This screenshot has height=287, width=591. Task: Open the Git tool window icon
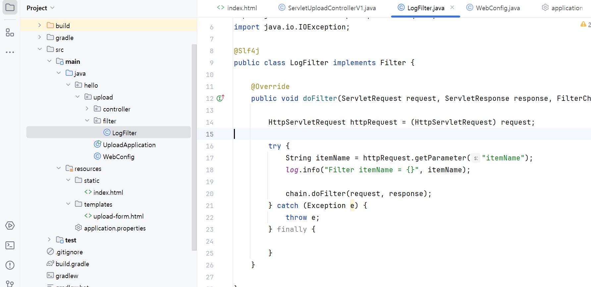point(10,284)
